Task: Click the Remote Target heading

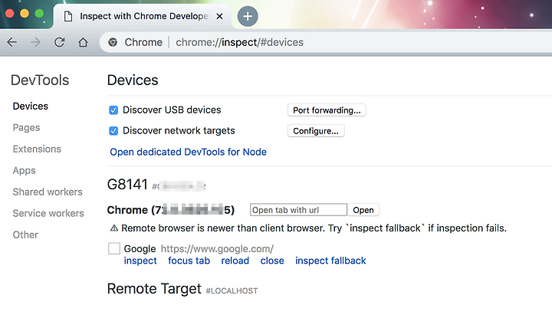Action: pyautogui.click(x=154, y=289)
